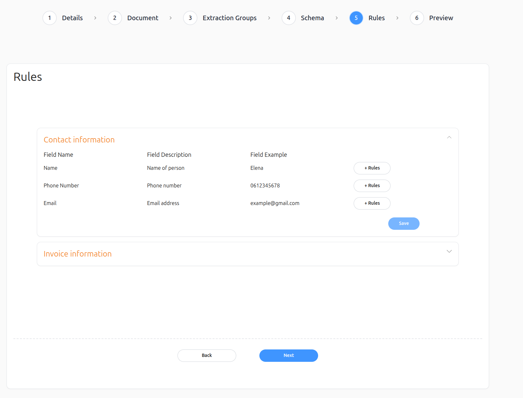Click the active step 5 circle
The width and height of the screenshot is (523, 398).
[356, 18]
